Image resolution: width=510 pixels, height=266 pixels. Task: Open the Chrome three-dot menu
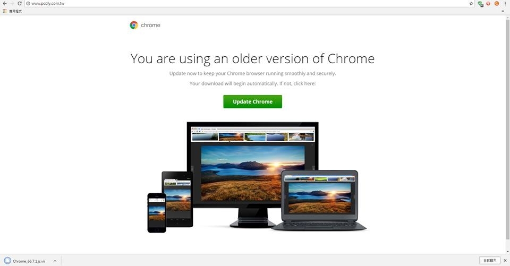505,3
